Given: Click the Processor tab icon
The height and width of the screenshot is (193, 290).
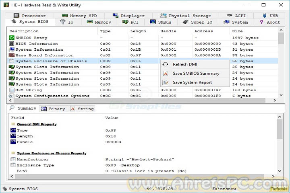Looking at the screenshot, I should (x=16, y=16).
